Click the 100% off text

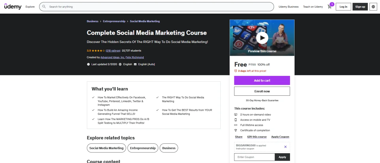[264, 65]
